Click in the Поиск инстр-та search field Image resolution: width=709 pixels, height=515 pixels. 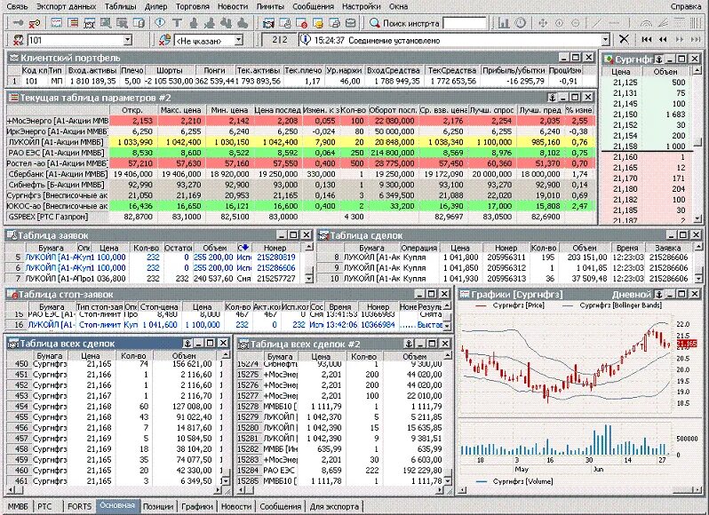[465, 23]
